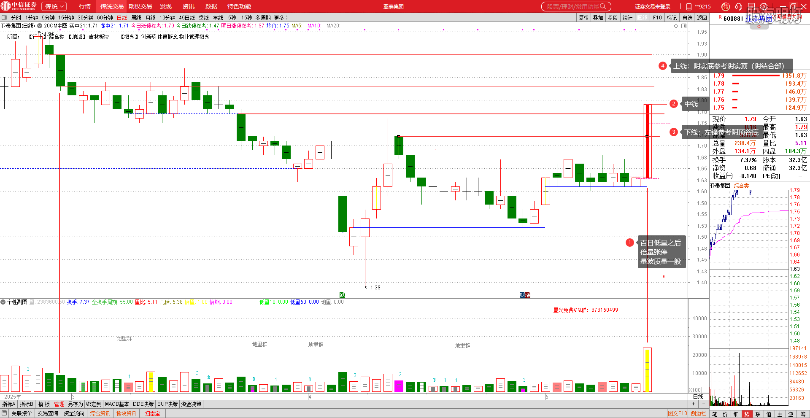Click the news list icon in the title bar
The image size is (810, 418).
coord(751,6)
